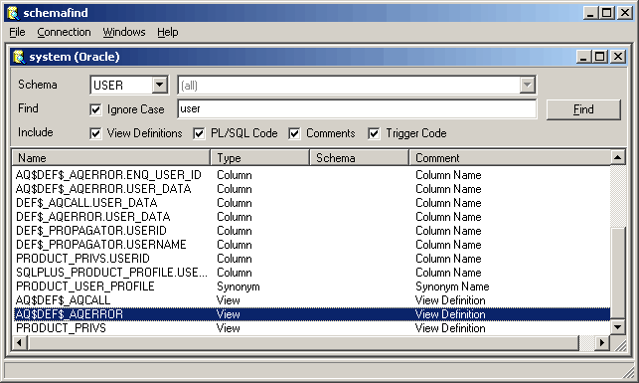639x383 pixels.
Task: Click the horizontal scrollbar left arrow
Action: click(x=20, y=343)
